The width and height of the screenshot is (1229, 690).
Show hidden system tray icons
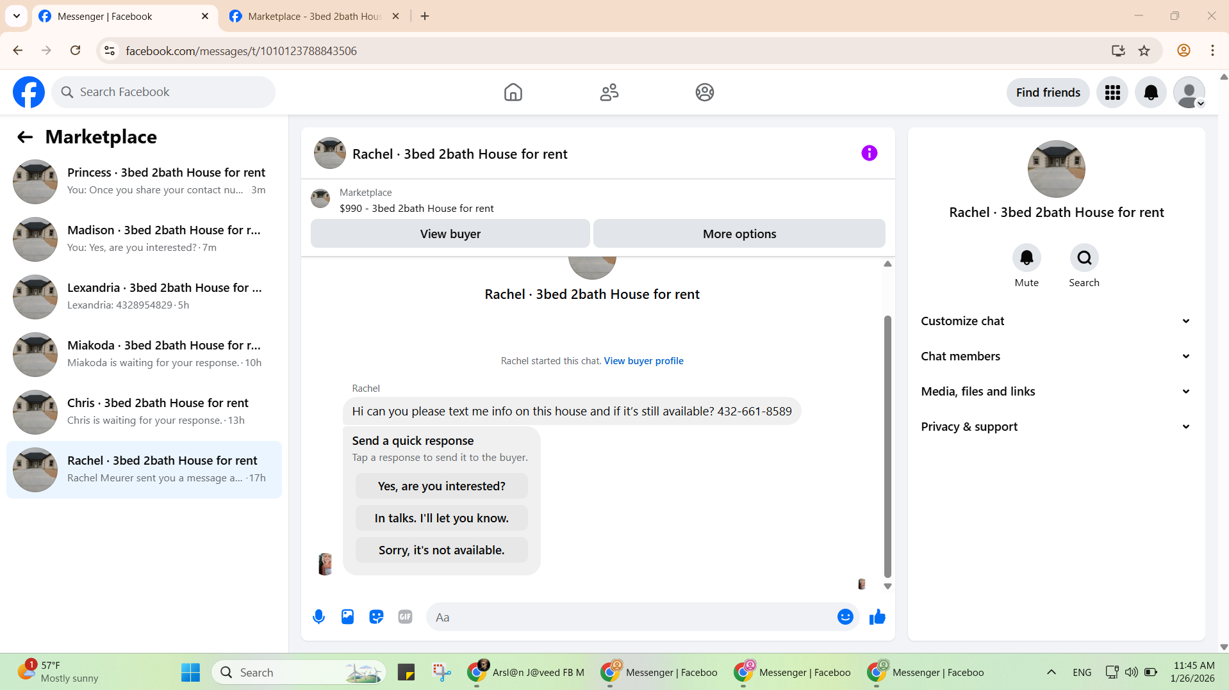coord(1051,673)
